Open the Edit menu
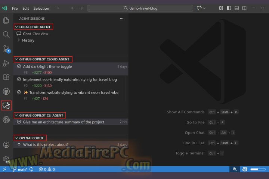This screenshot has width=269, height=179. coord(25,9)
